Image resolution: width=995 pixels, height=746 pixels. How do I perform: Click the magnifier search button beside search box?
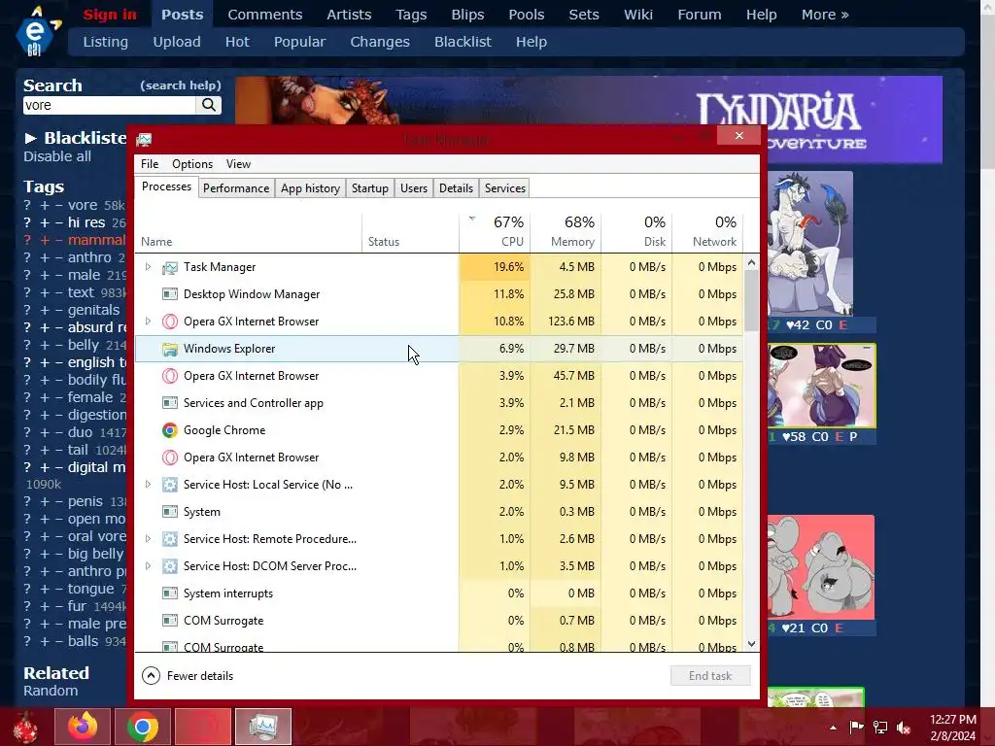point(209,105)
